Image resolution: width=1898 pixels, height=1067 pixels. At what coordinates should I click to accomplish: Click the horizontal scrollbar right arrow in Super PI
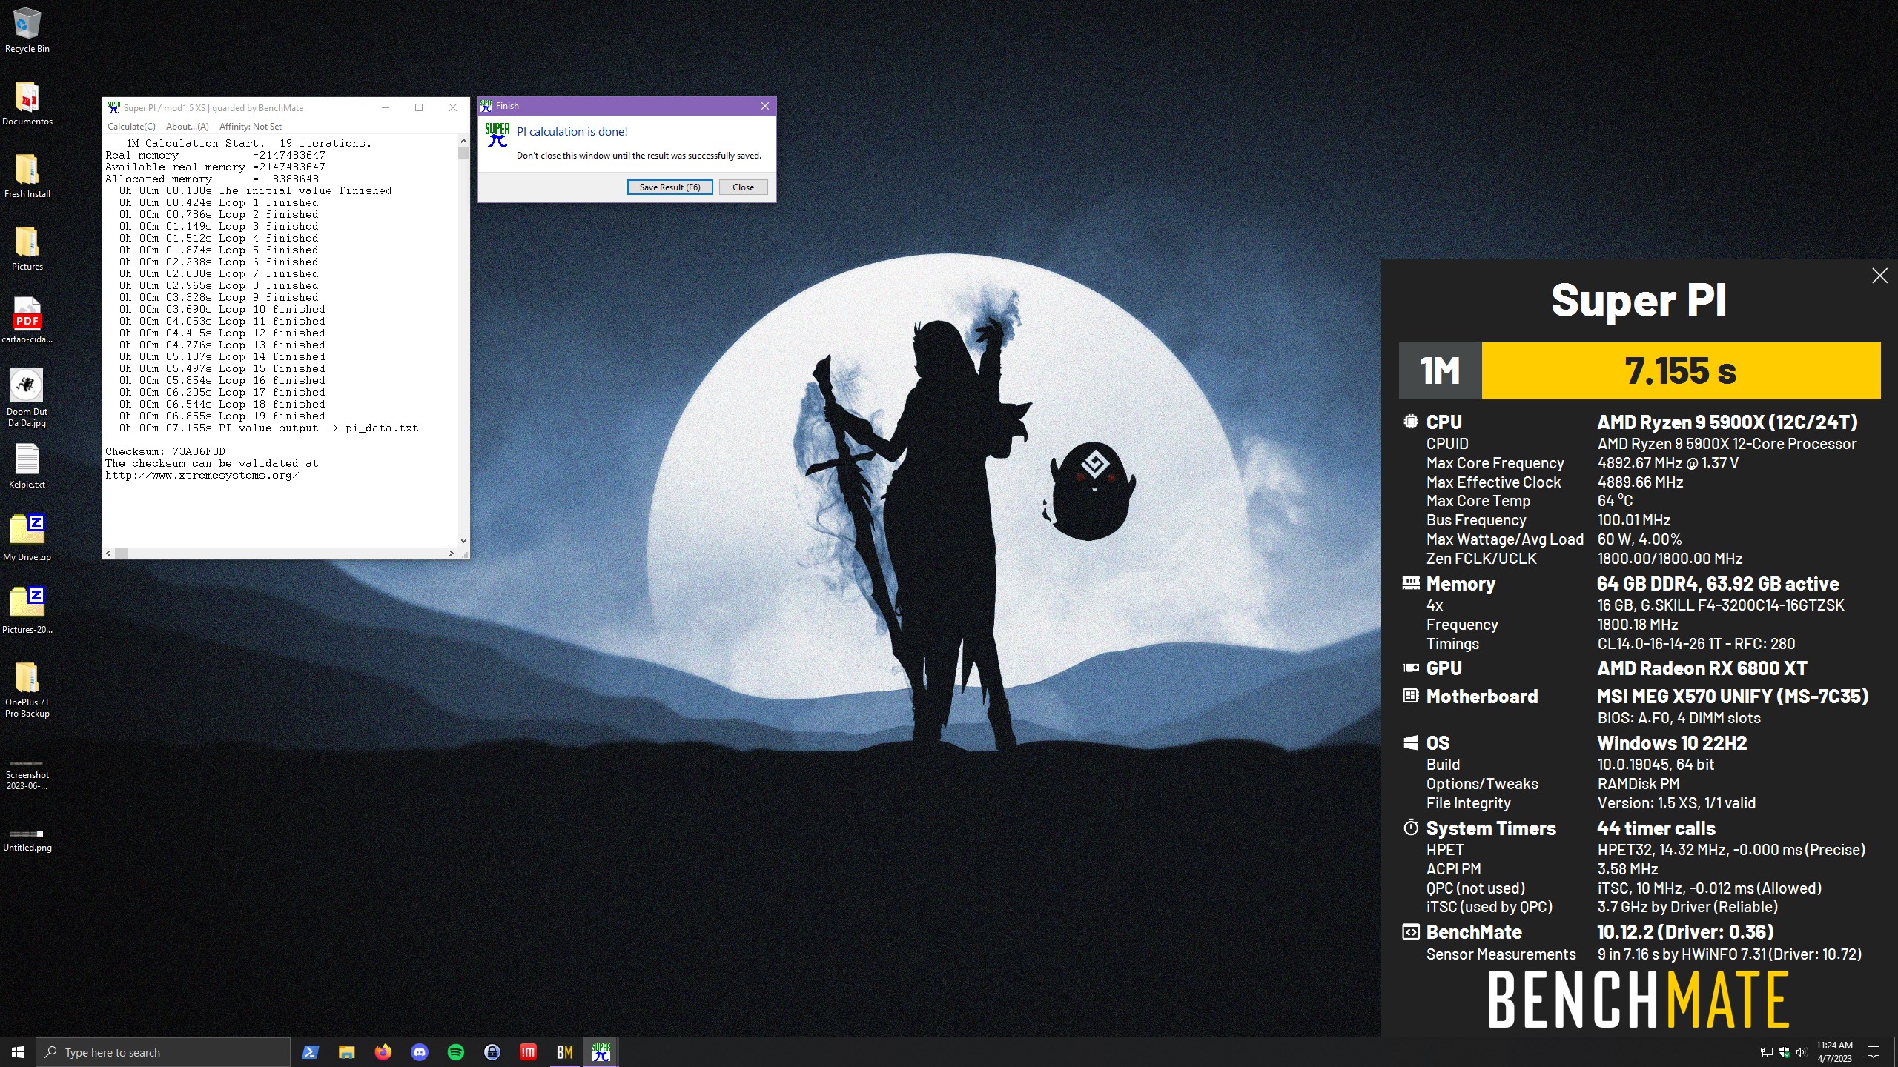click(x=451, y=553)
